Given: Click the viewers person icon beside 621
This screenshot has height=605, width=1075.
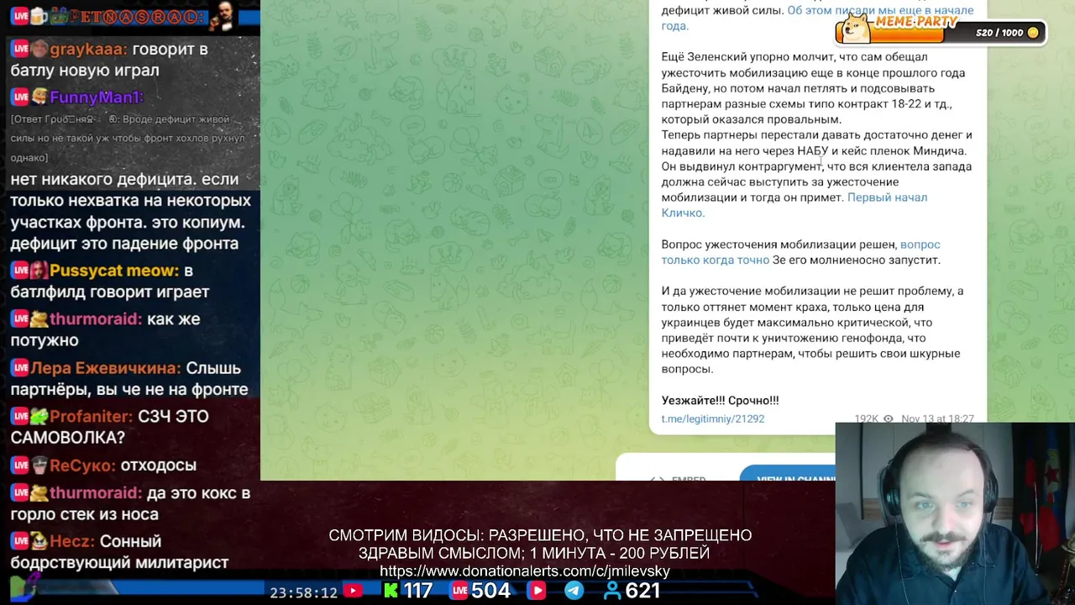Looking at the screenshot, I should point(613,592).
